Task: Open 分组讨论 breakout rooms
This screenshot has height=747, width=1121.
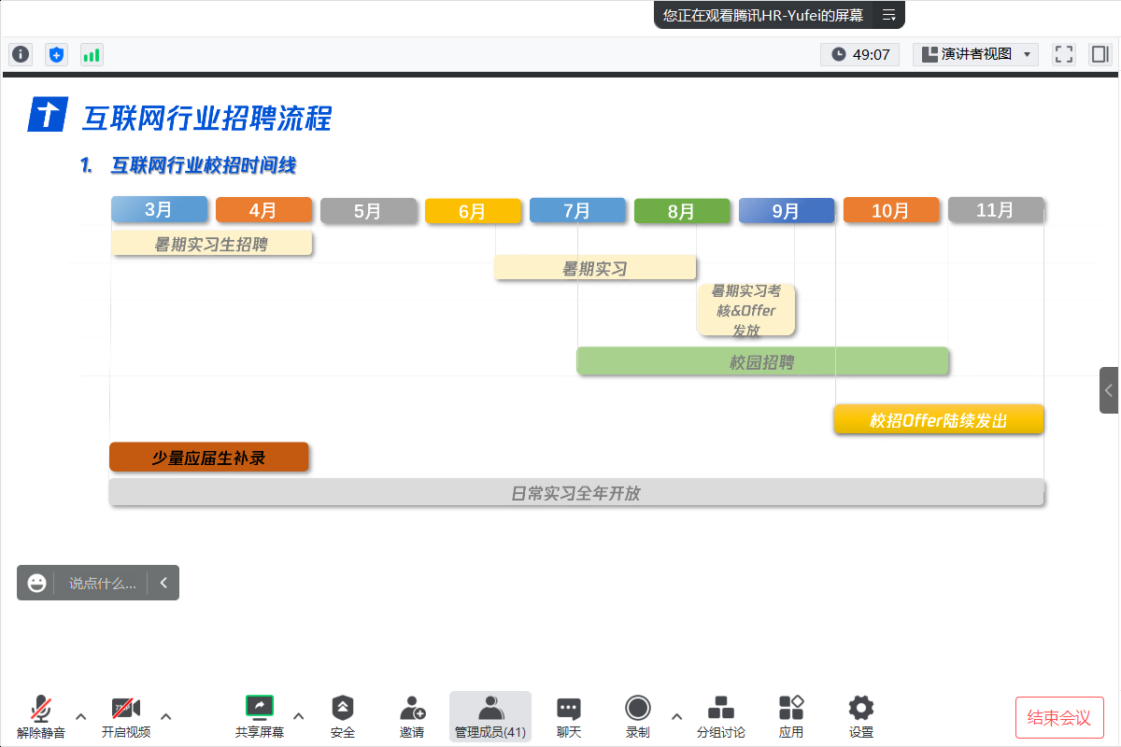Action: (x=720, y=716)
